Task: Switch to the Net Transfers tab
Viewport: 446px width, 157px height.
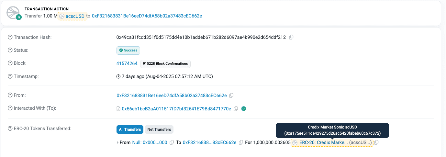Action: pyautogui.click(x=159, y=129)
